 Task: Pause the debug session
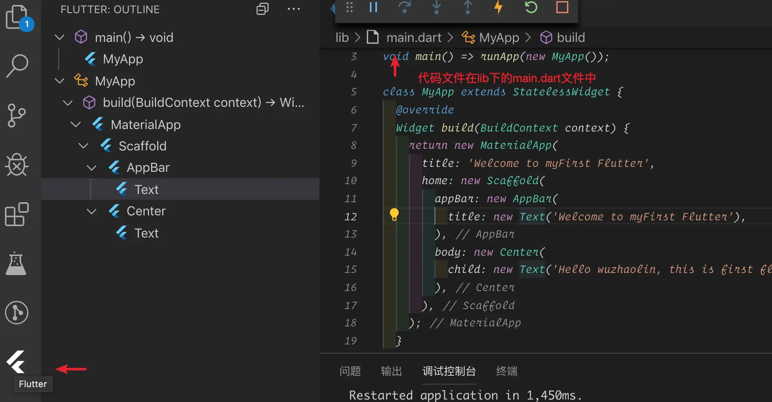[x=373, y=7]
